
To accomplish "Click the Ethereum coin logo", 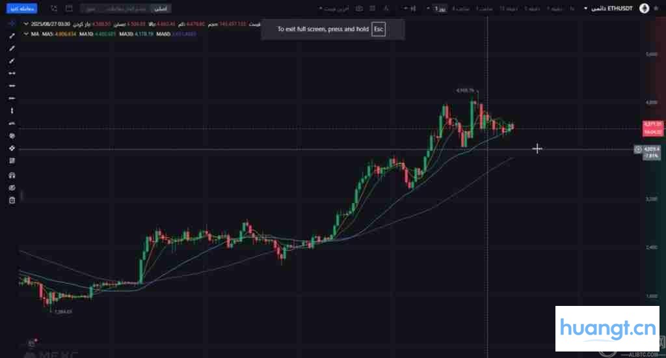I will pos(644,8).
